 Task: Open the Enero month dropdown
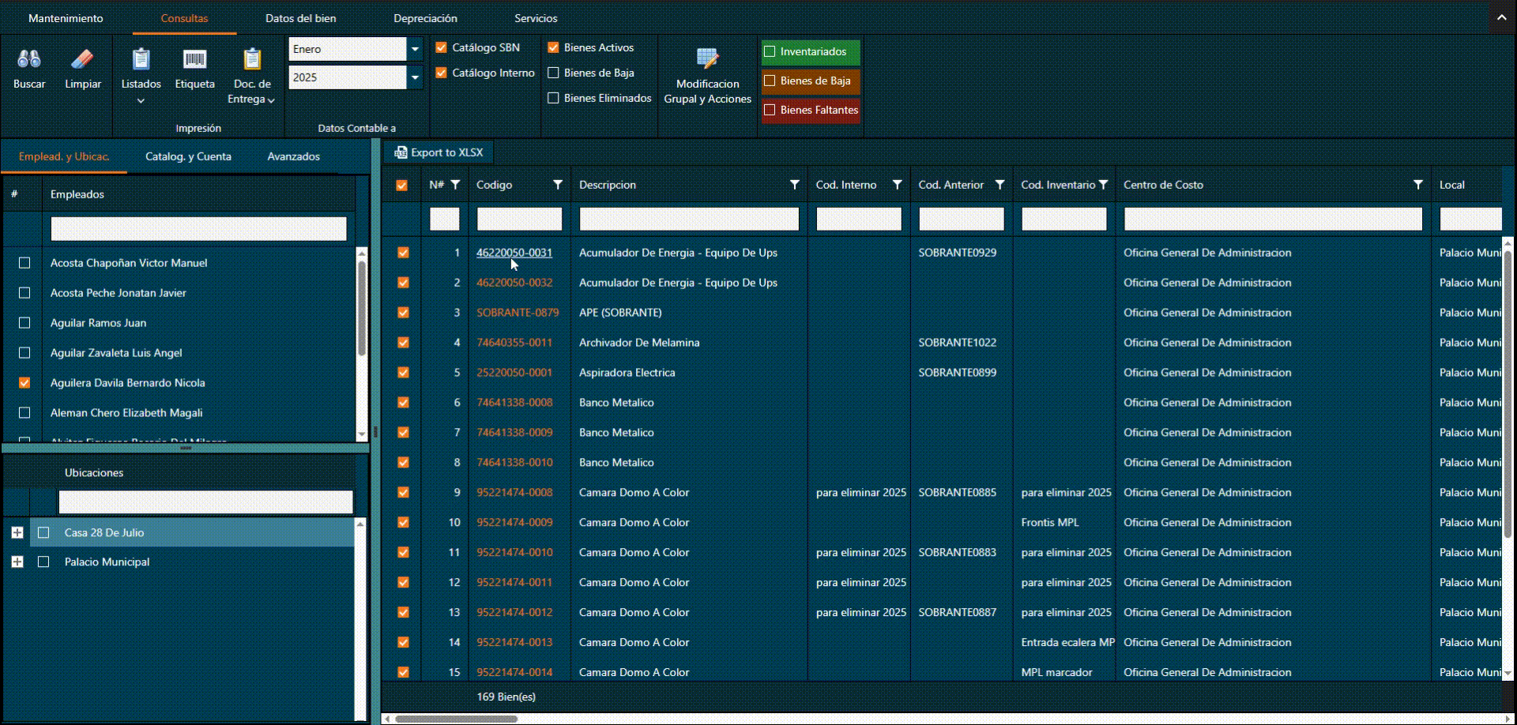pyautogui.click(x=415, y=49)
